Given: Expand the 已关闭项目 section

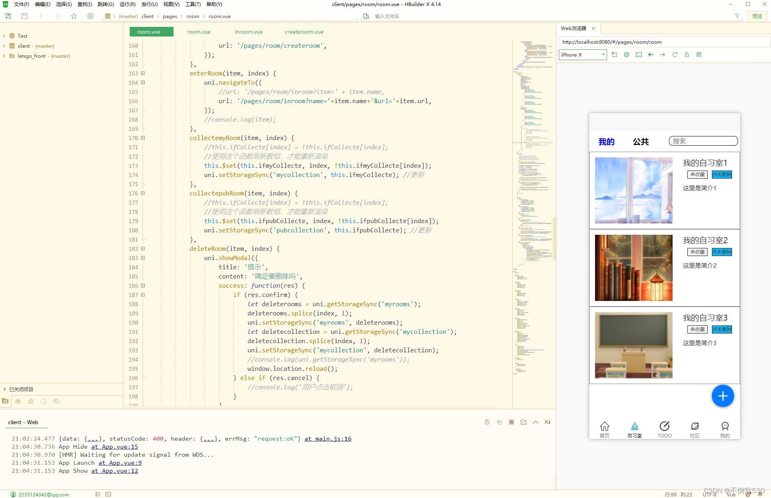Looking at the screenshot, I should 4,389.
